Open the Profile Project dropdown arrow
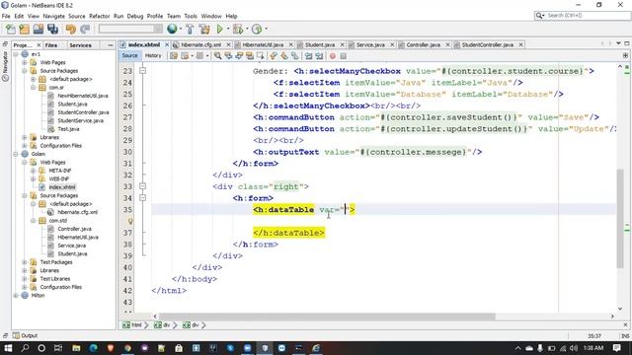 [266, 29]
